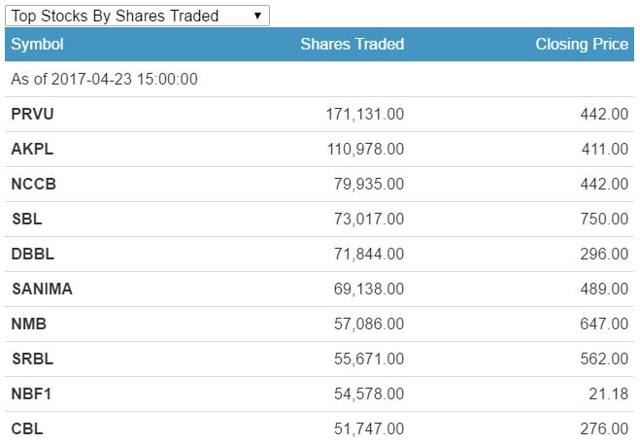Open the Top Stocks By Shares Traded dropdown
This screenshot has width=640, height=444.
click(137, 16)
